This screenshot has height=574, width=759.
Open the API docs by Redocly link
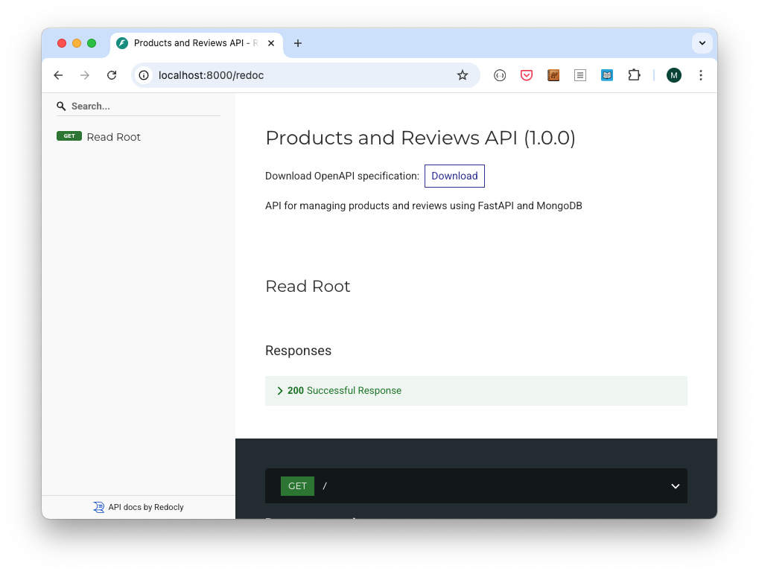click(x=145, y=507)
